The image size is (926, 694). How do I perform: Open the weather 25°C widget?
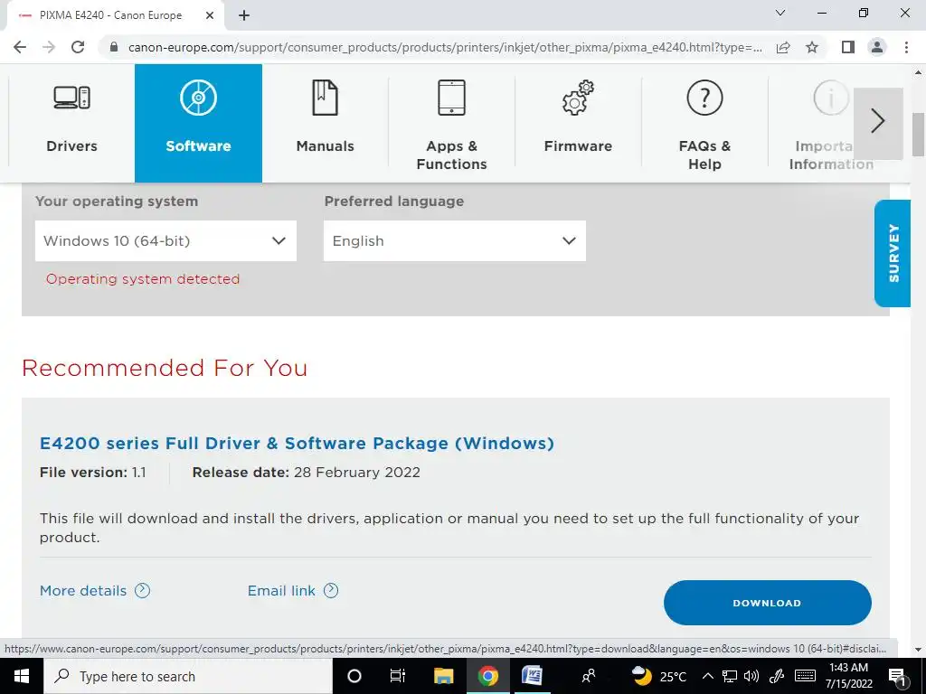coord(659,676)
